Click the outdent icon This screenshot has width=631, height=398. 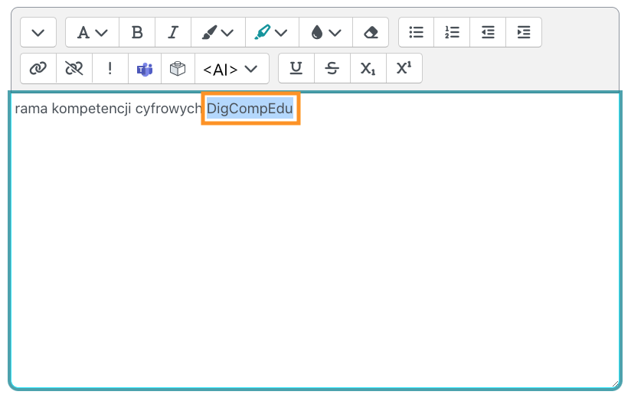coord(488,33)
